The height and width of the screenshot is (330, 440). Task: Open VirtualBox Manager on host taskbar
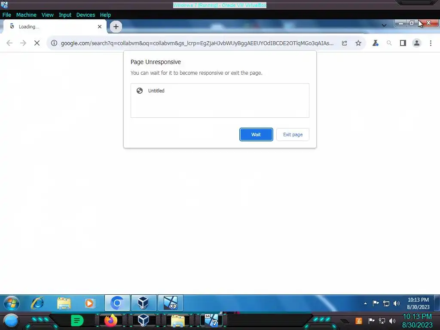[144, 321]
